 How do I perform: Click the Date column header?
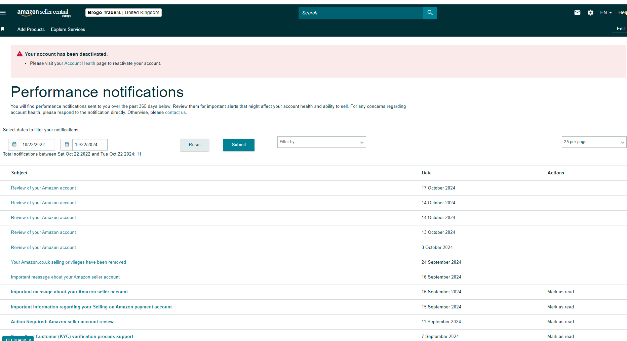[x=427, y=173]
